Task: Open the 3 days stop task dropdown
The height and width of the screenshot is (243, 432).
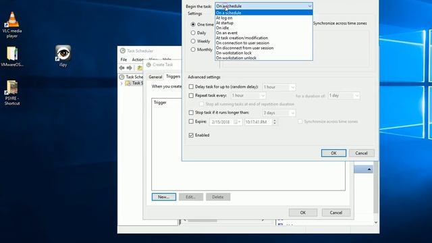Action: click(292, 113)
